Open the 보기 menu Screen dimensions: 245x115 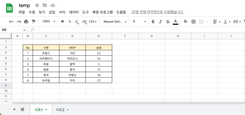[x=42, y=12]
